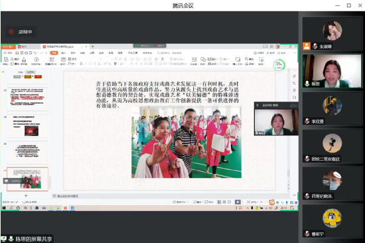Switch to slide sorter view icon
365x243 pixels.
224,202
